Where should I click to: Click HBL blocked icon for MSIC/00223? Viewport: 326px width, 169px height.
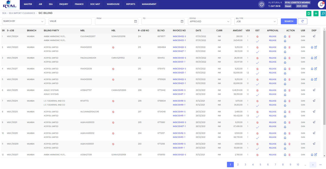coord(113,47)
